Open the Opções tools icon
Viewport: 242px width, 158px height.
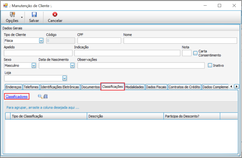pyautogui.click(x=12, y=15)
